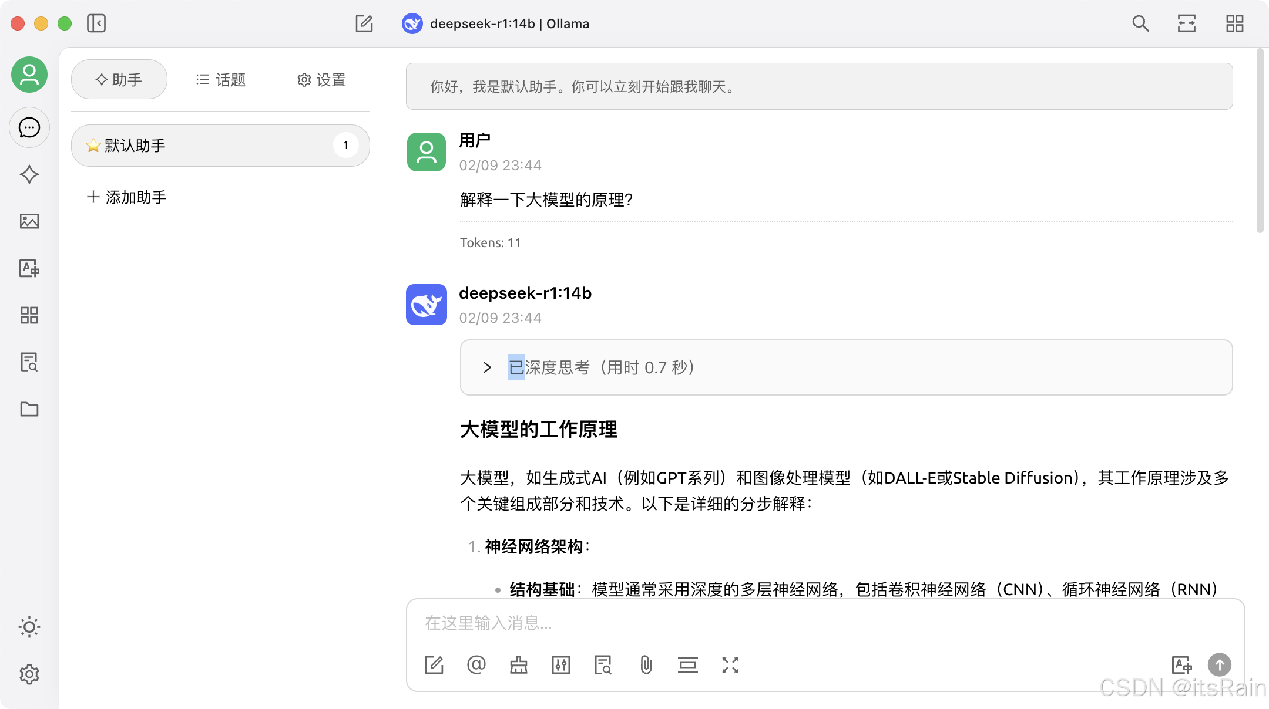Toggle light theme sun icon
1269x709 pixels.
(x=29, y=627)
